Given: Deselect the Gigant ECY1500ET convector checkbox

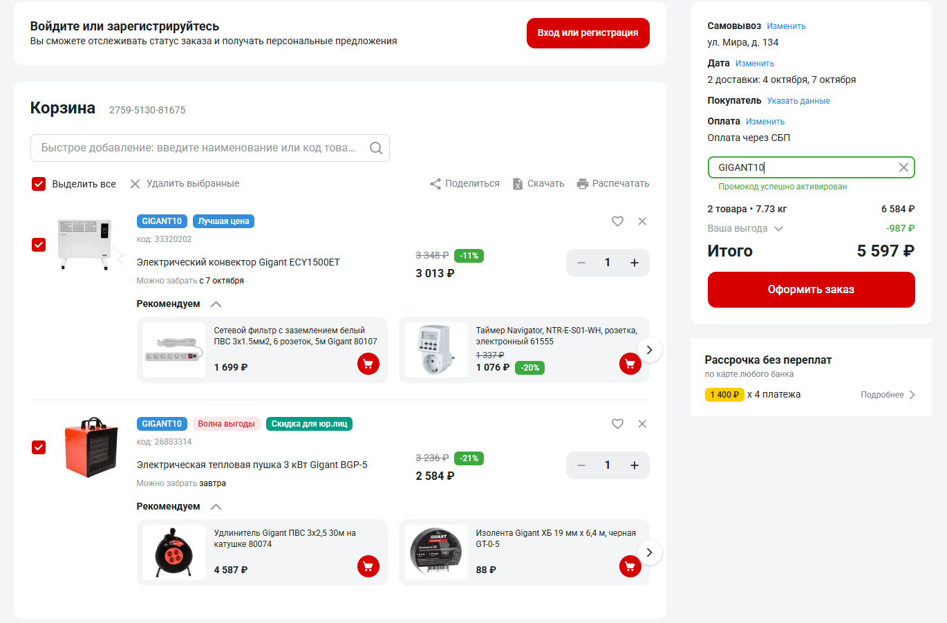Looking at the screenshot, I should click(x=39, y=244).
